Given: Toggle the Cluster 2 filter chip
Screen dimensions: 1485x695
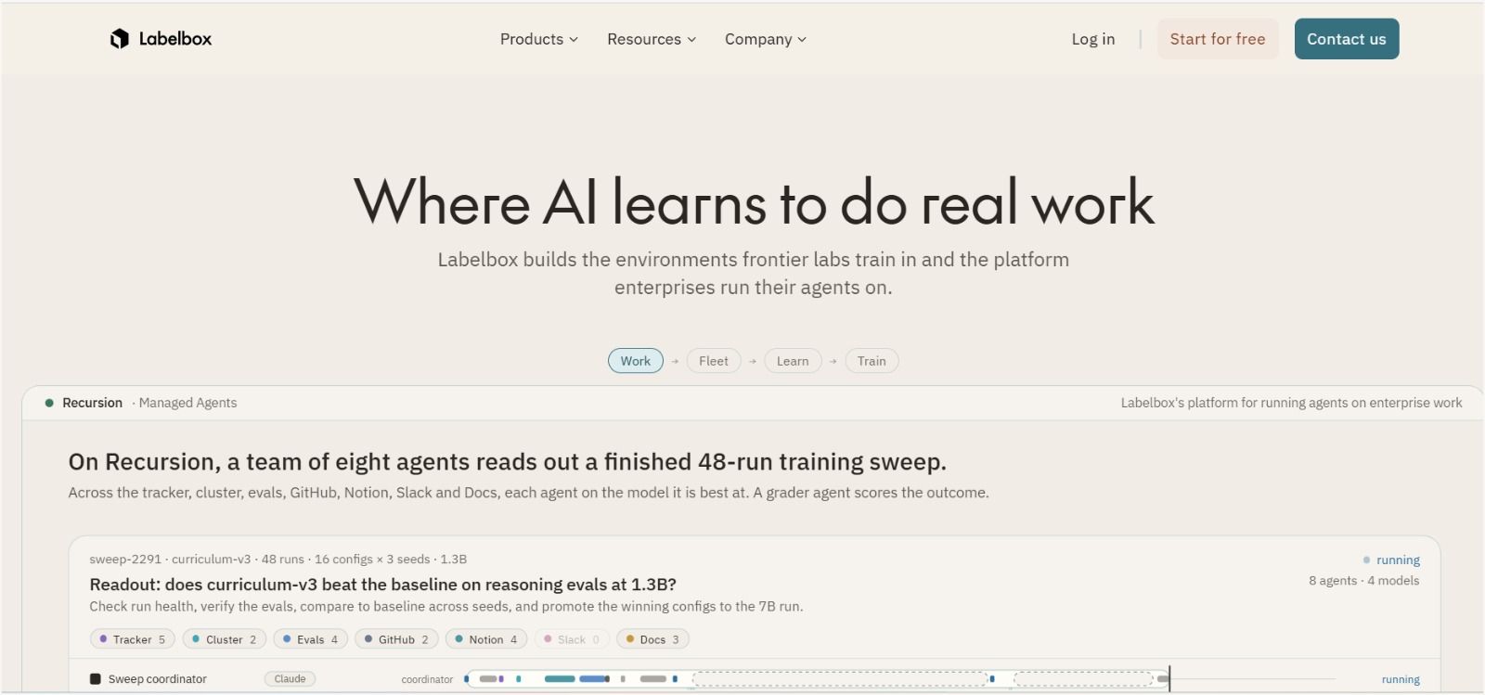Looking at the screenshot, I should [x=225, y=639].
